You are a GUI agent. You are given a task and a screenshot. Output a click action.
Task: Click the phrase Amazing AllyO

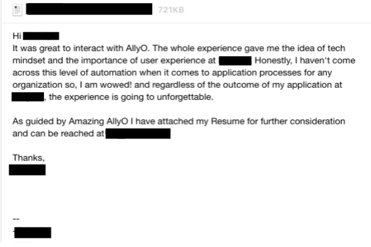pos(98,121)
